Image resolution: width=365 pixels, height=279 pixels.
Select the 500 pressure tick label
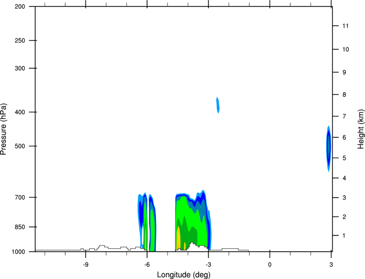(20, 146)
